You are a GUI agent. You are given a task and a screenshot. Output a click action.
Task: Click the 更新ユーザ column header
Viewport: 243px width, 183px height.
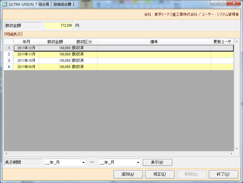[x=222, y=42]
